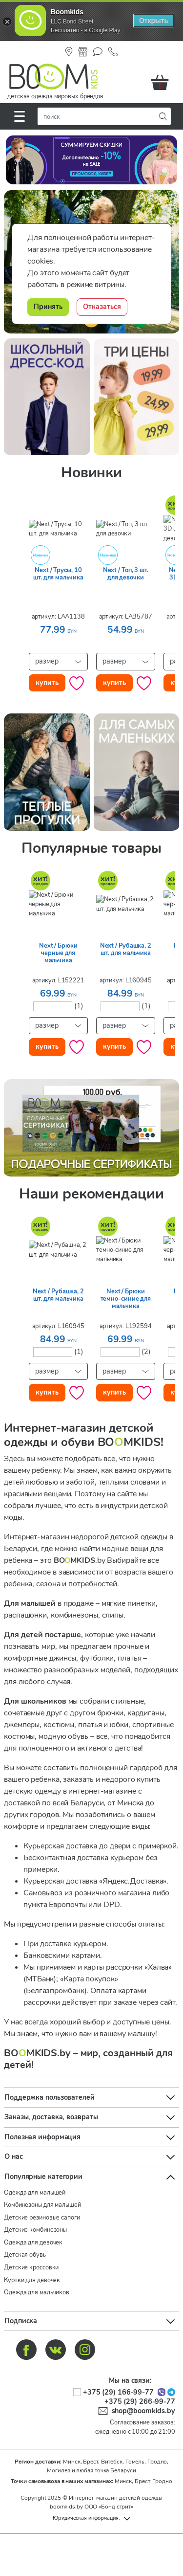Add LAA1138 product to favorites heart

click(x=76, y=683)
